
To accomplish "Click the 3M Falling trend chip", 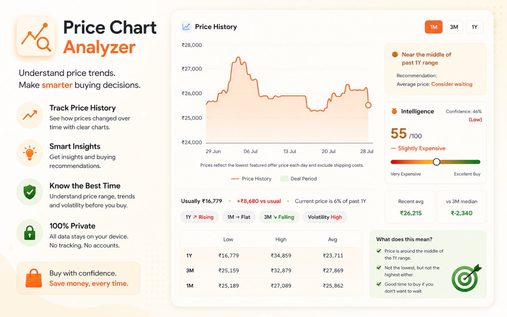I will [x=279, y=217].
